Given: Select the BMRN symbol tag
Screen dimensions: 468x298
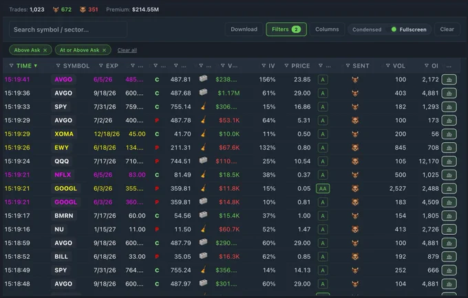Looking at the screenshot, I should coord(63,216).
